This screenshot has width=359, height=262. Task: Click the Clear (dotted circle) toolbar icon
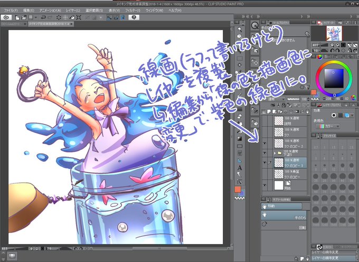(59, 17)
